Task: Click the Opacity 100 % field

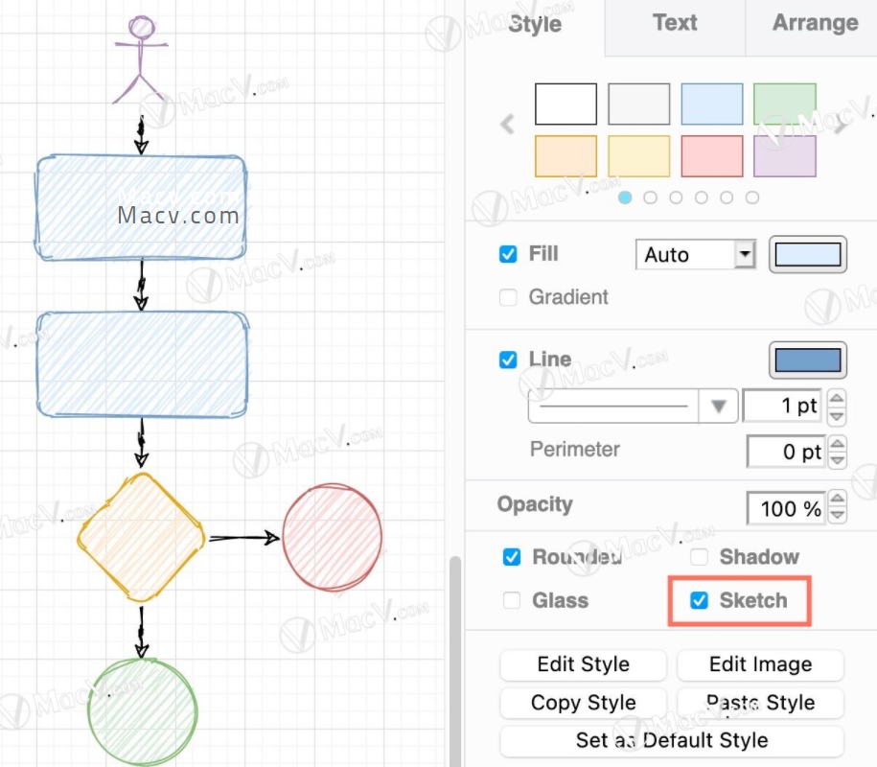Action: tap(786, 508)
